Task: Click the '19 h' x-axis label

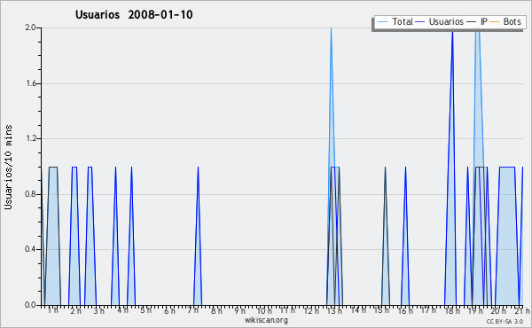Action: point(475,310)
